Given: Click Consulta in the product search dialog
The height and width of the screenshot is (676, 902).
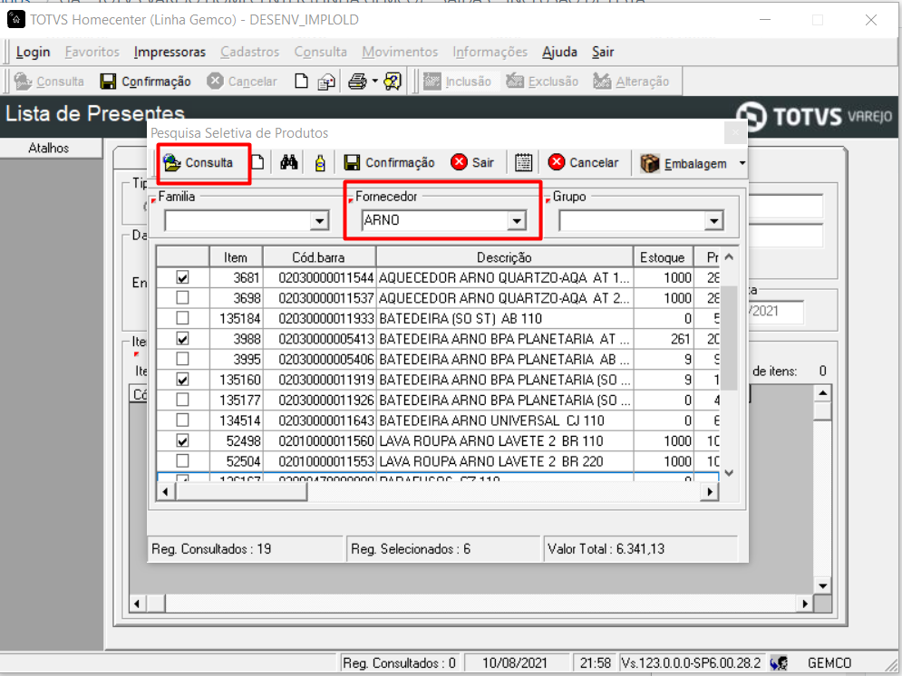Looking at the screenshot, I should (199, 163).
